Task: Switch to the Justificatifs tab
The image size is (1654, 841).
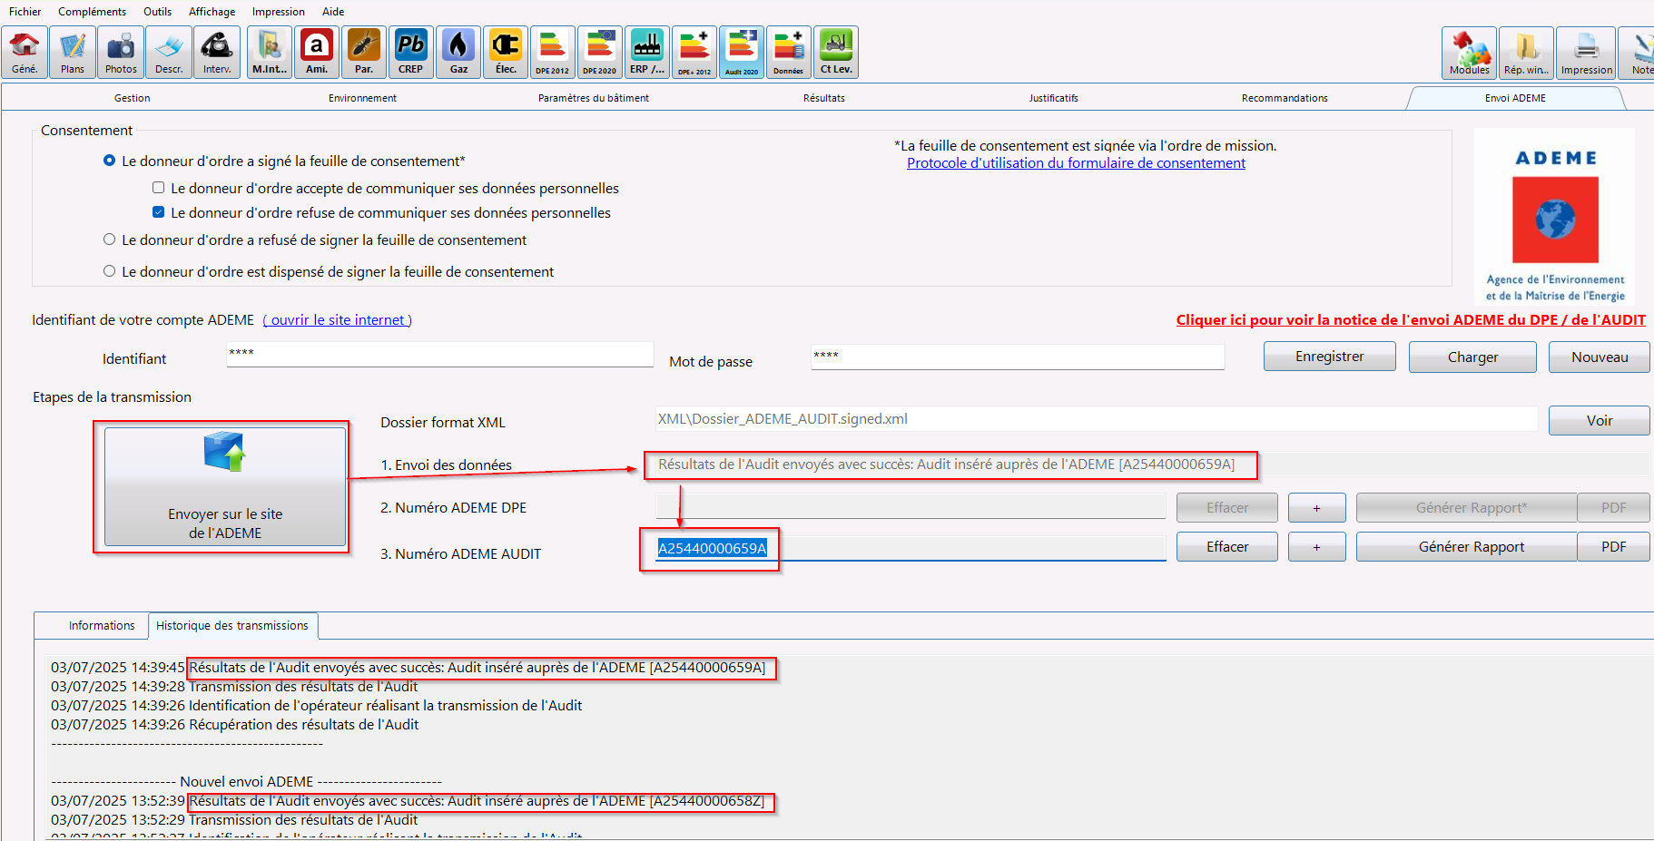Action: click(x=1053, y=98)
